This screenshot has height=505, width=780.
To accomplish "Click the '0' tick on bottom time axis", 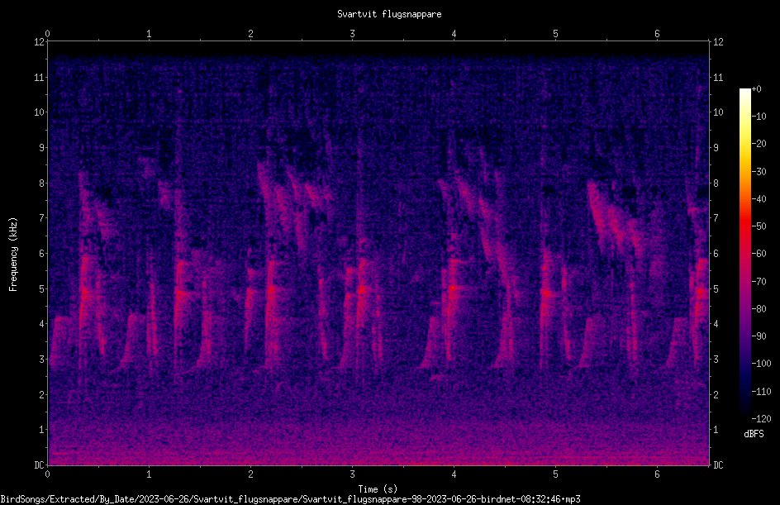I will tap(47, 474).
